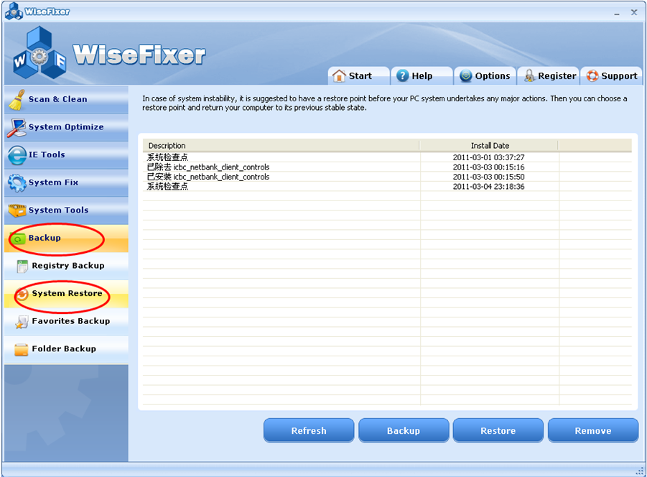The width and height of the screenshot is (647, 477).
Task: Select the row '已安装 icbc_netbank_client_controls'
Action: pyautogui.click(x=387, y=177)
